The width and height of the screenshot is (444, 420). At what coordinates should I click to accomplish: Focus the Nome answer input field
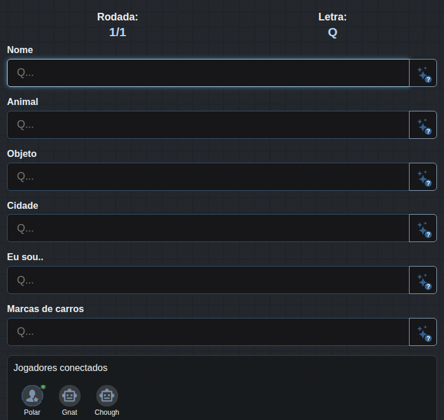pyautogui.click(x=208, y=73)
